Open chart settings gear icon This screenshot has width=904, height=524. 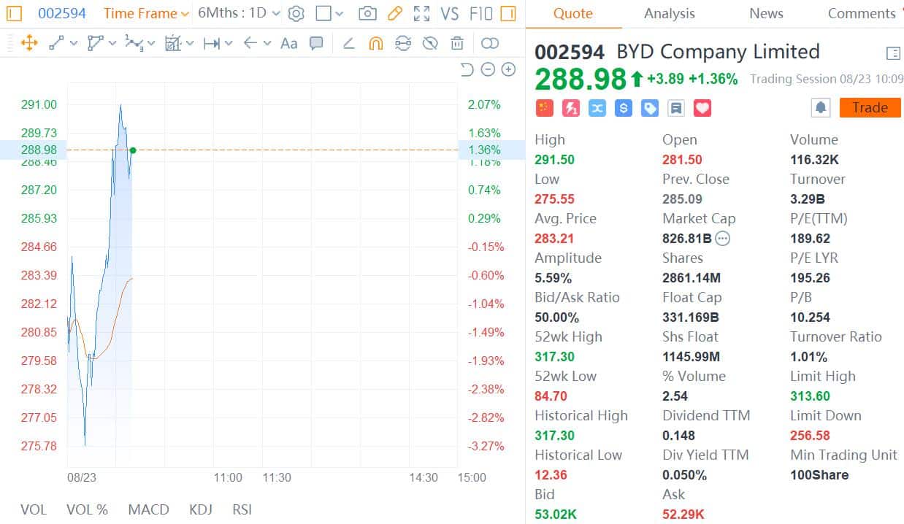pyautogui.click(x=296, y=13)
